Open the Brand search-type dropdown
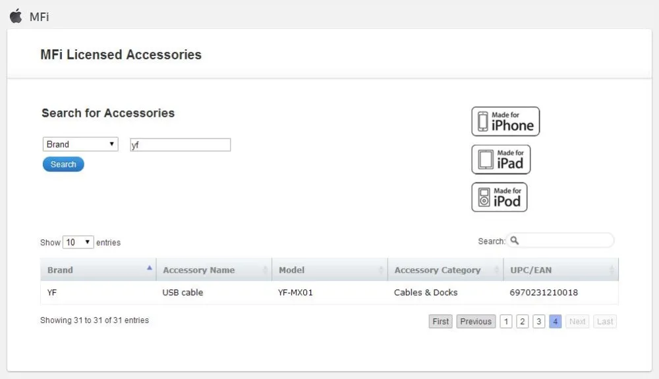Screen dimensions: 659x379 point(80,144)
